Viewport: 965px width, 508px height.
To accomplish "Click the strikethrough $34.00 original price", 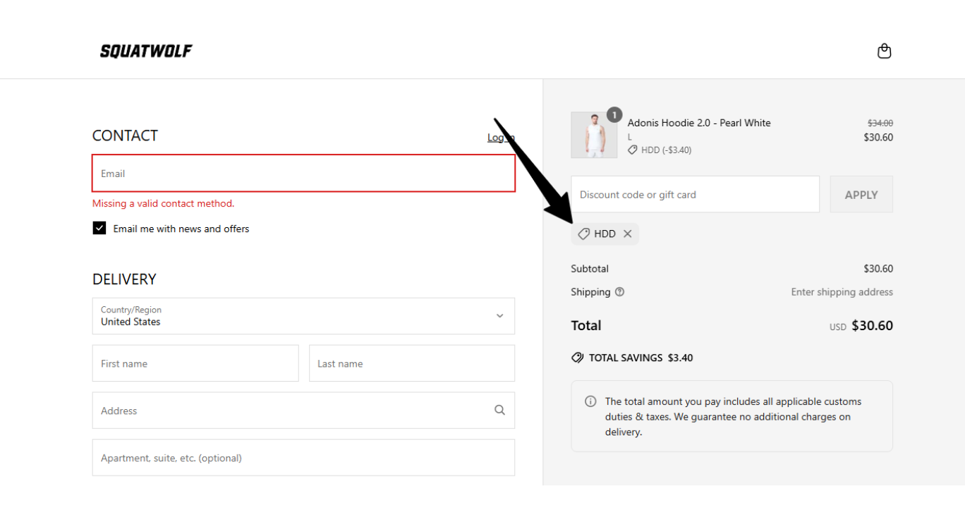I will [880, 123].
